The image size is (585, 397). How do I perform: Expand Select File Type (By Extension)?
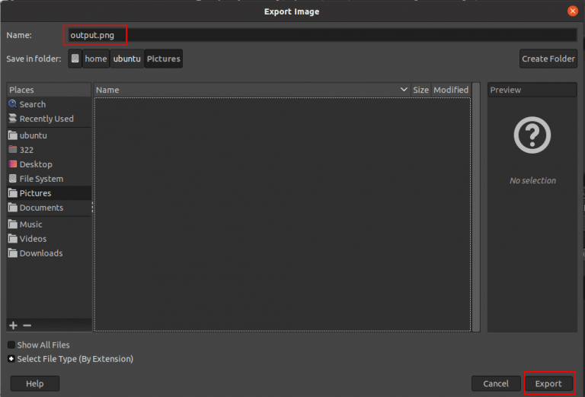(x=11, y=359)
